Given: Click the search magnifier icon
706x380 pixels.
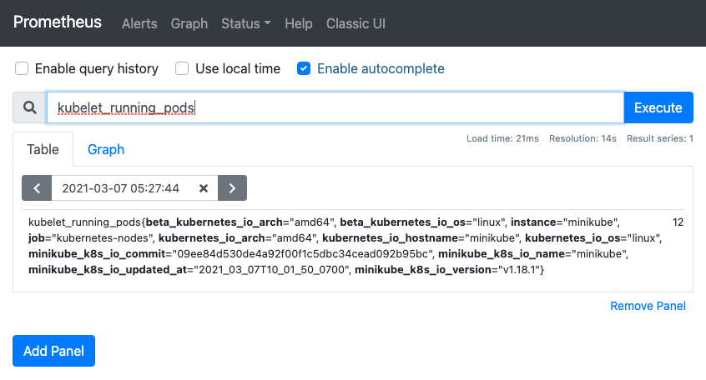Looking at the screenshot, I should click(30, 107).
